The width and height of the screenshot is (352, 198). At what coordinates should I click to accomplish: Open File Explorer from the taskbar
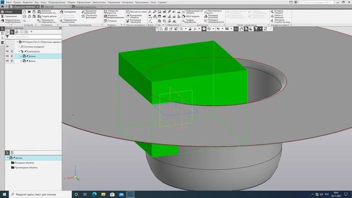[x=103, y=194]
